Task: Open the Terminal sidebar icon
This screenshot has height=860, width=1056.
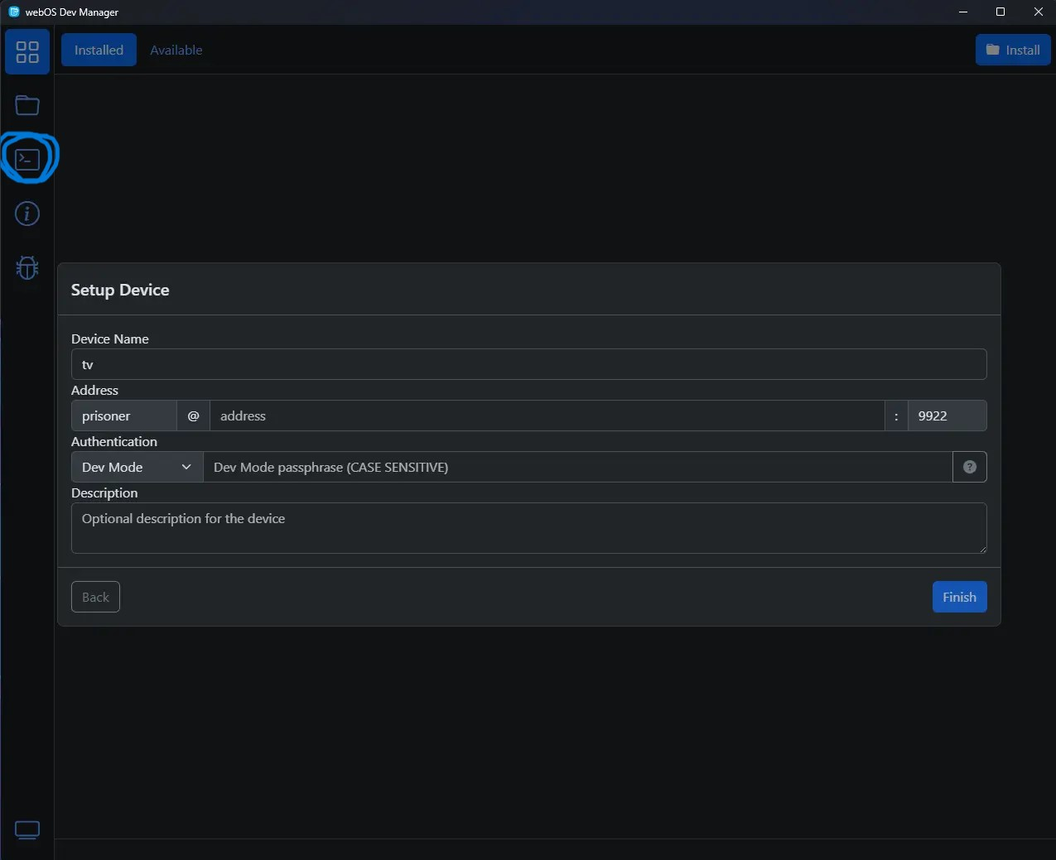Action: 27,159
